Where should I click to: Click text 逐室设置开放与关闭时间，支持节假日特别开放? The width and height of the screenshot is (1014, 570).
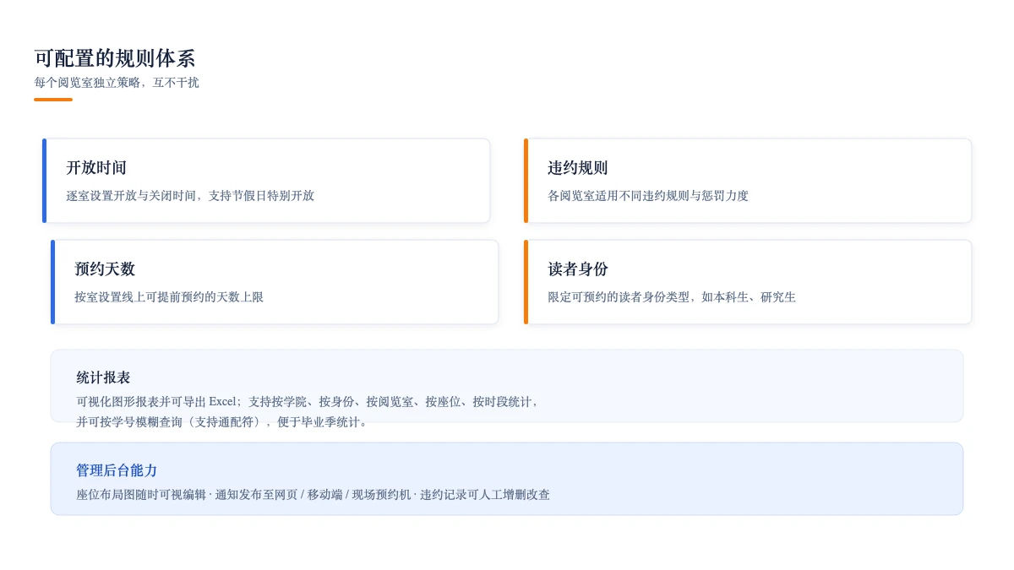190,196
